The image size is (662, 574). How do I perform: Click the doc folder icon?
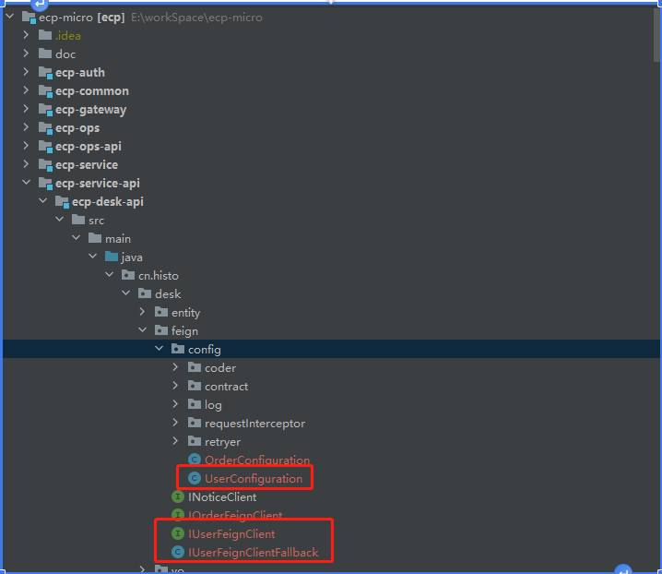[x=45, y=54]
